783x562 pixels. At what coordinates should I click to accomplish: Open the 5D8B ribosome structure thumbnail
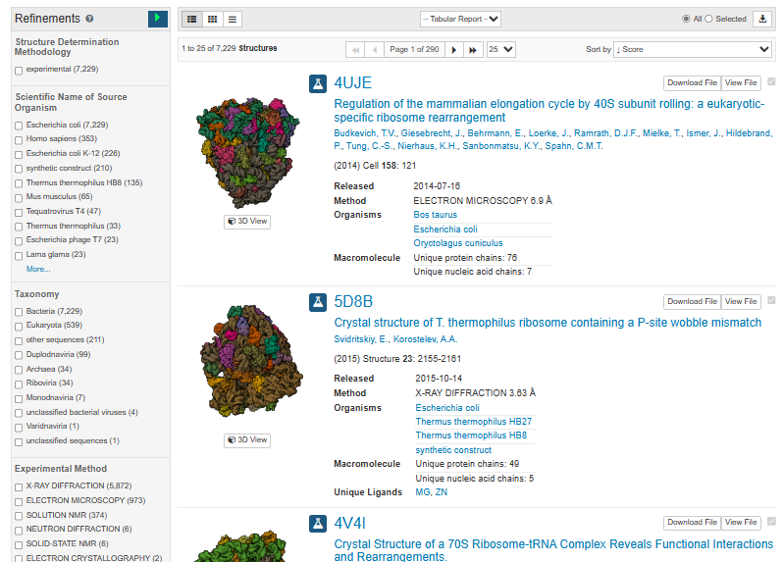251,361
